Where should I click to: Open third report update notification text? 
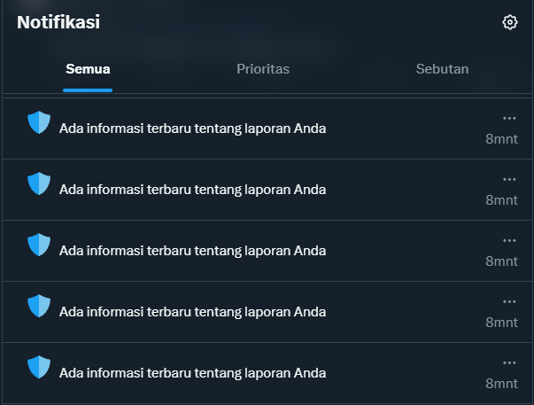[192, 251]
